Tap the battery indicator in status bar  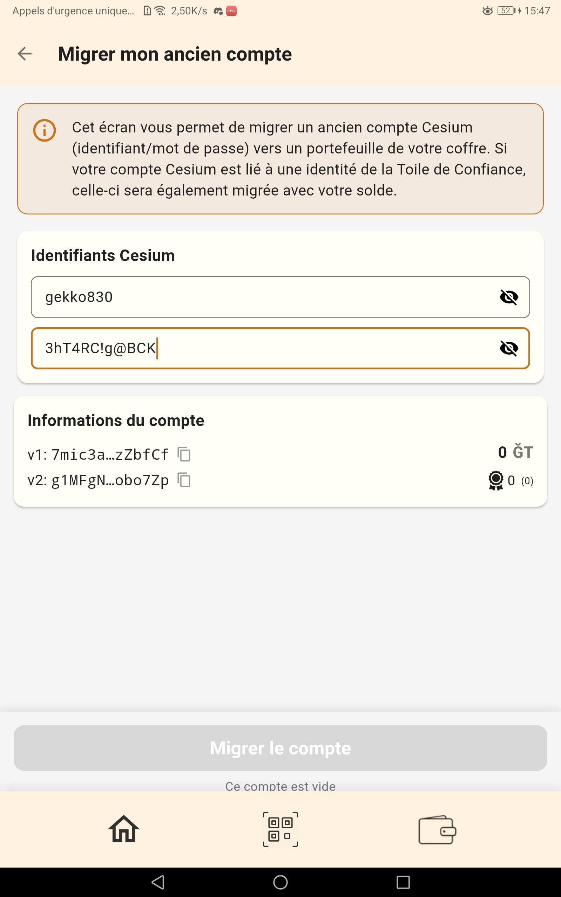tap(506, 11)
